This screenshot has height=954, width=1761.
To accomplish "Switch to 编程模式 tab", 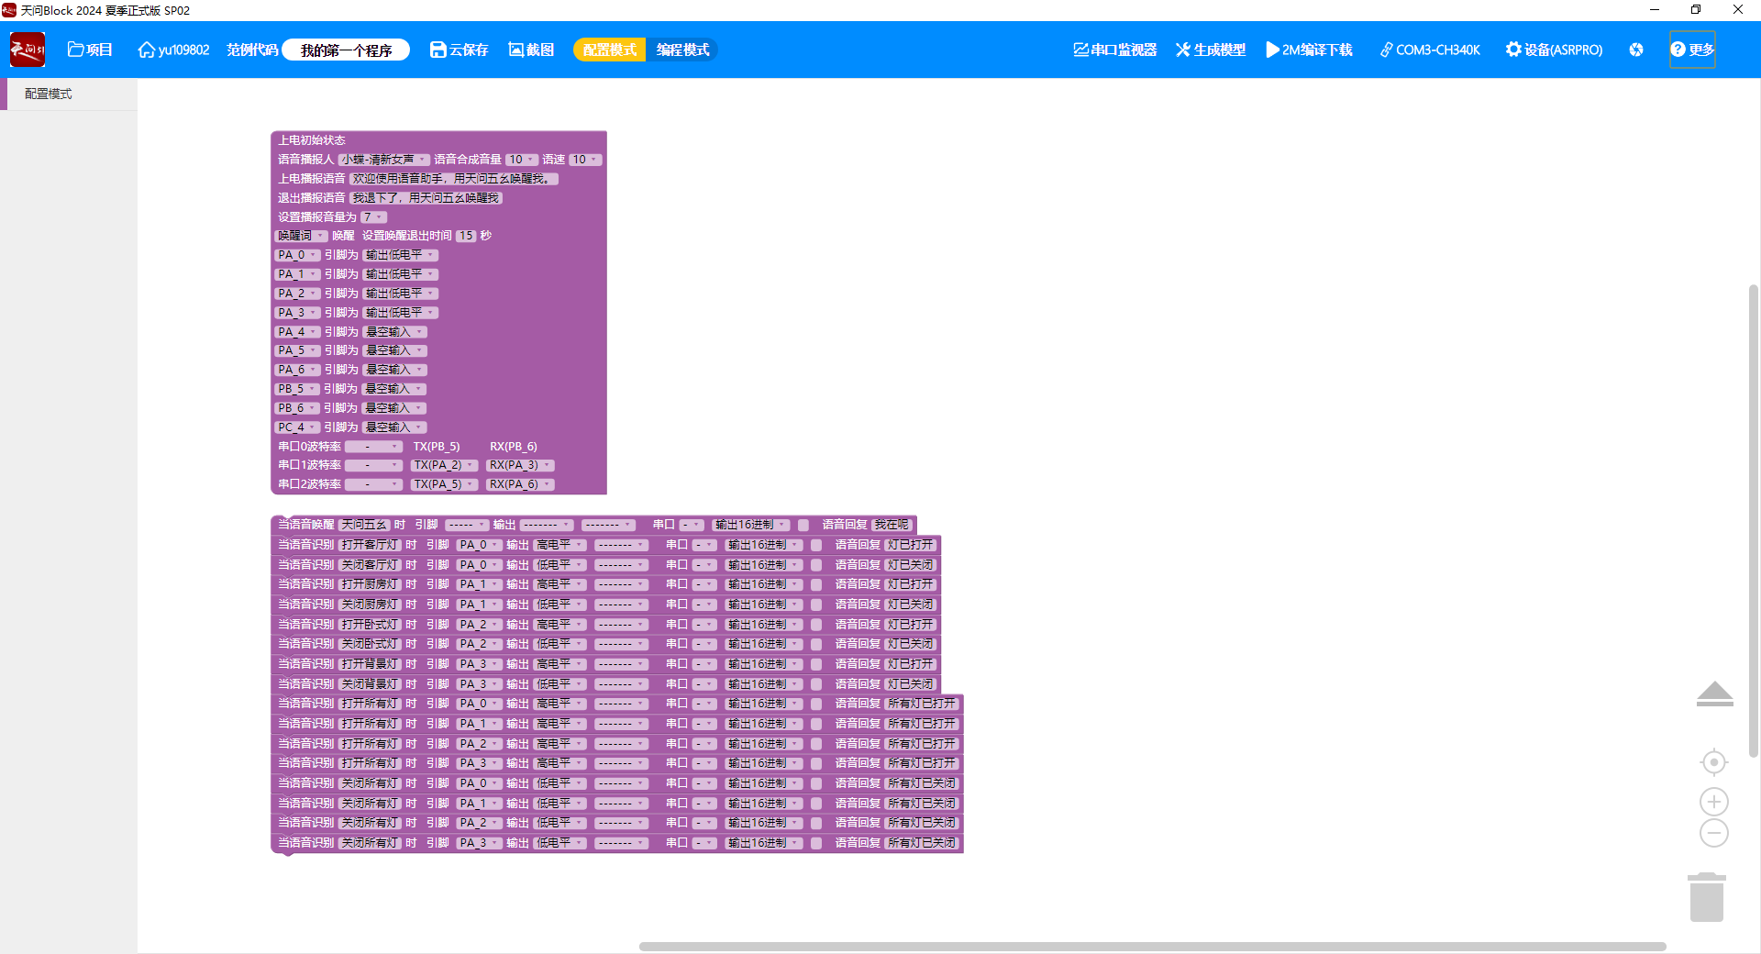I will pos(682,50).
